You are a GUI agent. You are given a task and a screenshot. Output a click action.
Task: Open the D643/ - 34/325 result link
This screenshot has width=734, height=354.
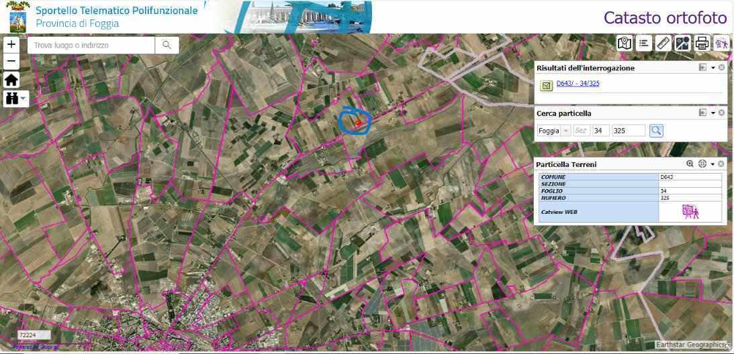pos(578,84)
